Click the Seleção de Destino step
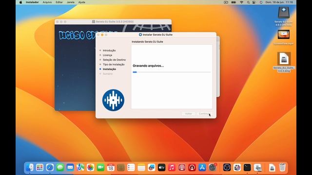The width and height of the screenshot is (312, 175). [x=114, y=60]
